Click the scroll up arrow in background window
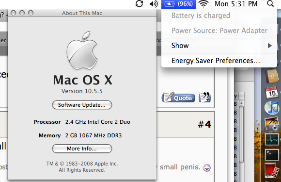 pos(241,103)
